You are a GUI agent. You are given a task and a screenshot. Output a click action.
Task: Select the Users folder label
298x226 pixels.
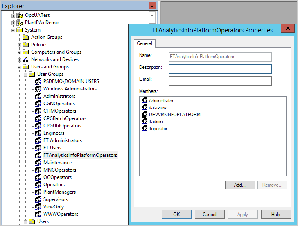tap(43, 221)
